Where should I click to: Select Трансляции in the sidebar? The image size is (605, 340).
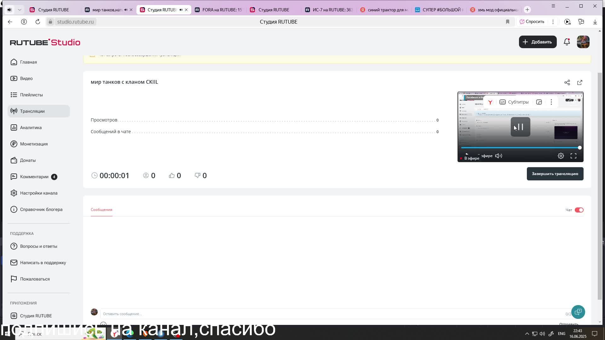38,111
